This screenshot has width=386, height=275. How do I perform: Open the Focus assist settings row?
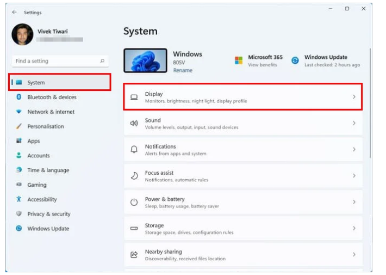coord(243,176)
